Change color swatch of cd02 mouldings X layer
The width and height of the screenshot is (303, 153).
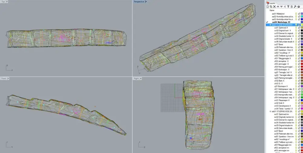pos(302,53)
